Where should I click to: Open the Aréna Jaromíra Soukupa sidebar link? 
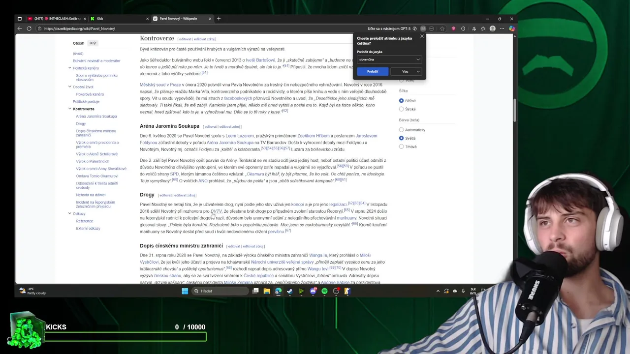(x=96, y=117)
